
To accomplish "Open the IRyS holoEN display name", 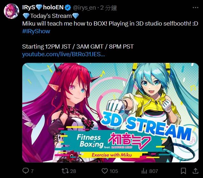I will (x=43, y=7).
